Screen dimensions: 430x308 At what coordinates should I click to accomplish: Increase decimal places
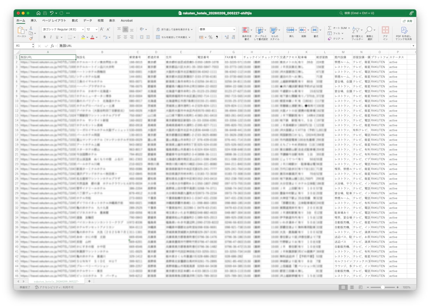pos(227,37)
